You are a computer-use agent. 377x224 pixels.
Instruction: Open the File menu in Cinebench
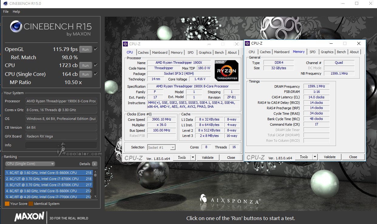click(6, 12)
